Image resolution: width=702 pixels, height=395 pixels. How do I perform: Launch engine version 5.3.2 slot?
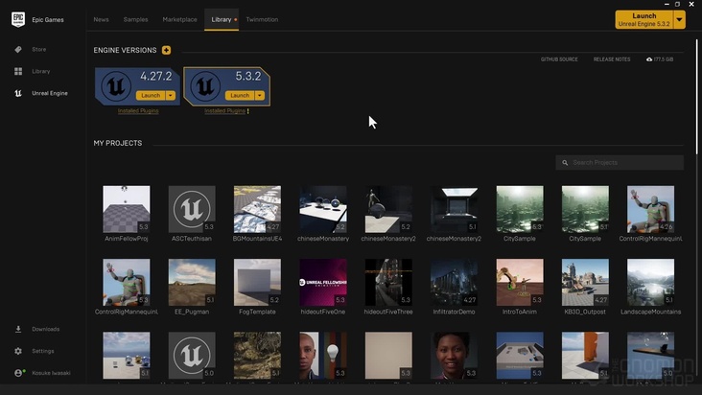[240, 95]
